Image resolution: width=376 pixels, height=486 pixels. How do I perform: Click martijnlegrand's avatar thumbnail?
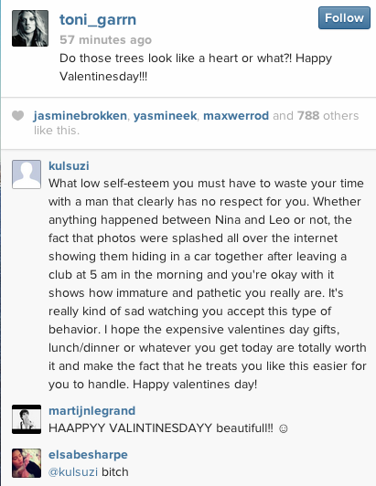tap(27, 419)
